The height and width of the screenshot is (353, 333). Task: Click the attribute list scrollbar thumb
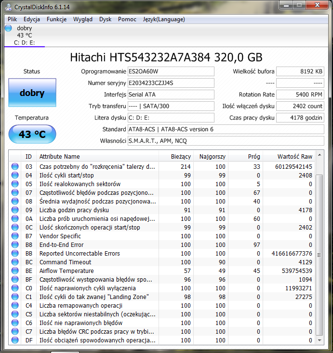point(320,255)
